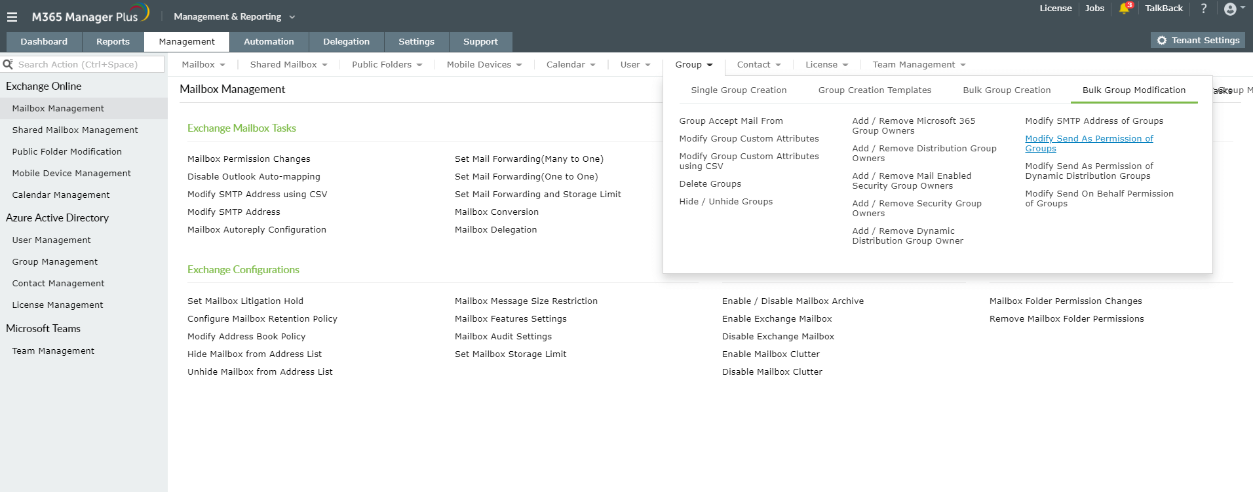Open Disable Outlook Auto-mapping task
Viewport: 1253px width, 492px height.
pyautogui.click(x=254, y=177)
